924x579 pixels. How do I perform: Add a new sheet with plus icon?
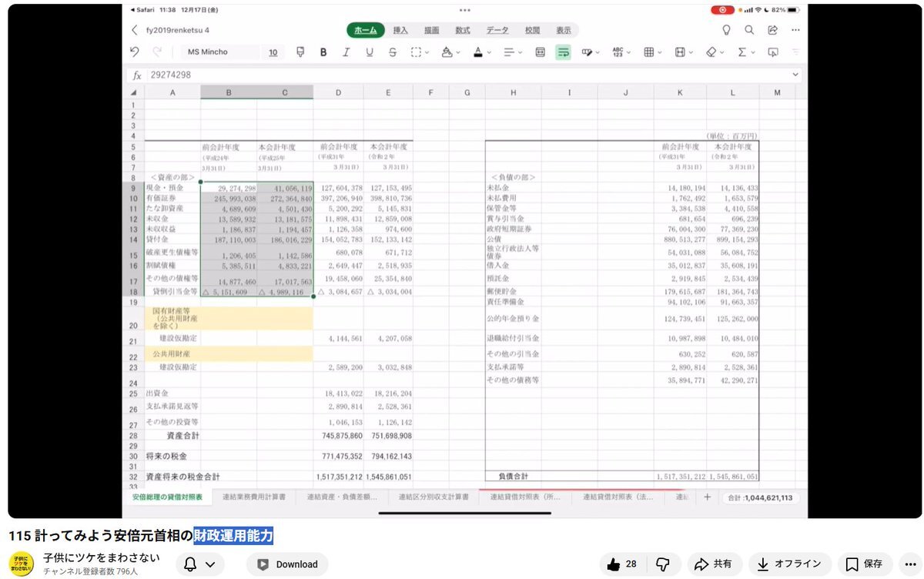707,497
